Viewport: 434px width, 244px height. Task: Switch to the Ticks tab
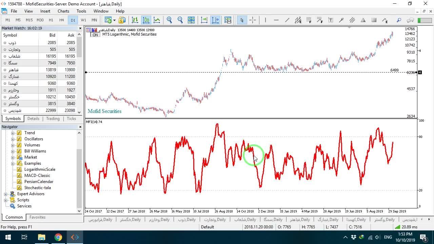[x=71, y=119]
